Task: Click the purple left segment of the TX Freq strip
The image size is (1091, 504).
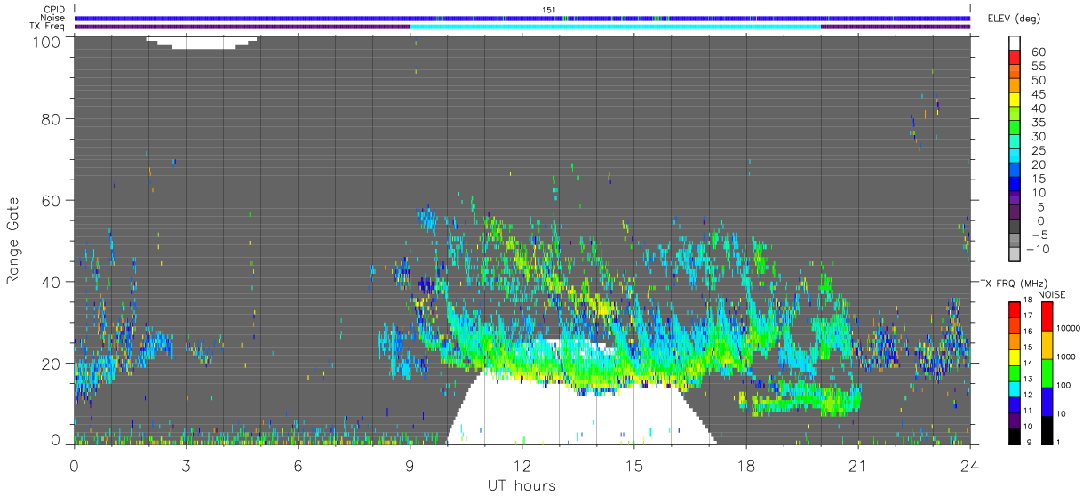Action: click(243, 27)
